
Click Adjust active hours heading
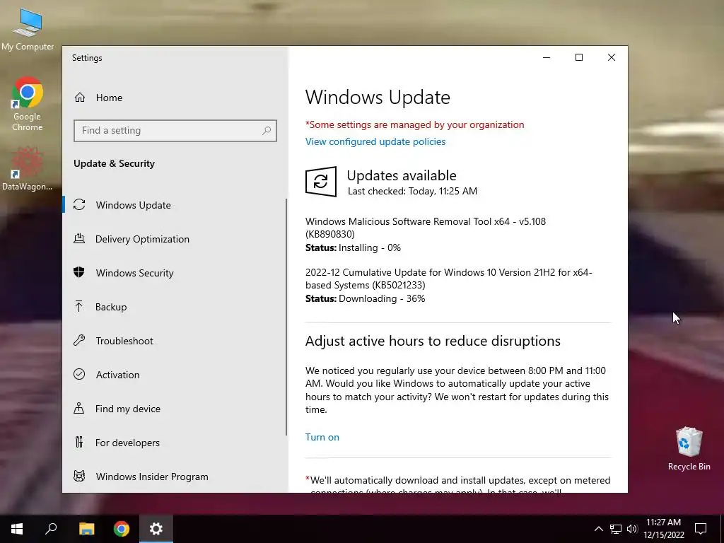click(433, 341)
